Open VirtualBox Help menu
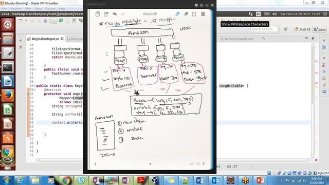329x185 pixels. 62,9
